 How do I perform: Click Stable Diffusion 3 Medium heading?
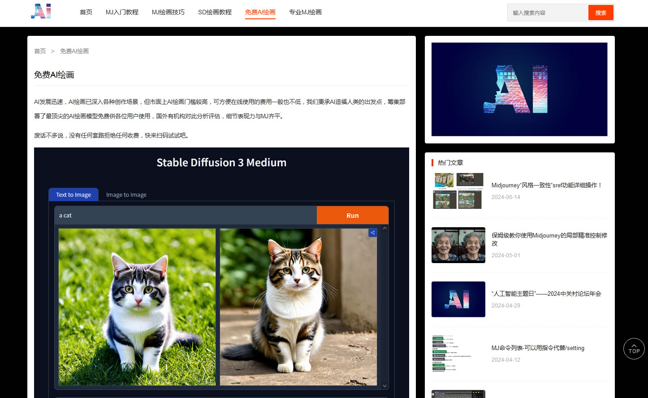tap(221, 163)
